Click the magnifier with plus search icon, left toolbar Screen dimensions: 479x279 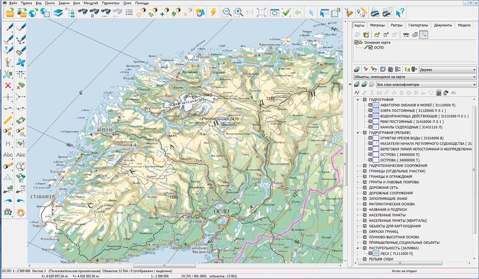21,166
